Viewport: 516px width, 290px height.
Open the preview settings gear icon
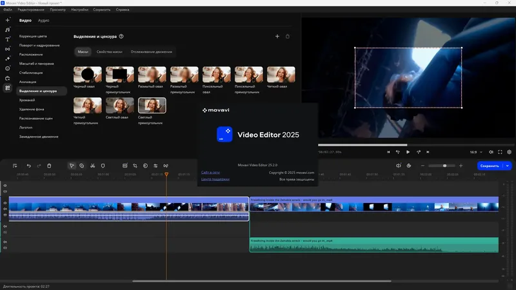[509, 152]
